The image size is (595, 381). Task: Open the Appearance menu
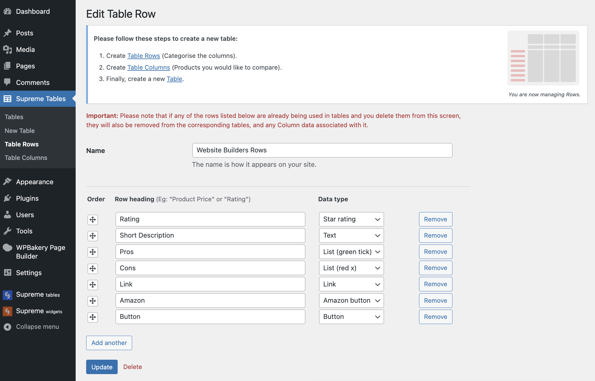(x=35, y=182)
